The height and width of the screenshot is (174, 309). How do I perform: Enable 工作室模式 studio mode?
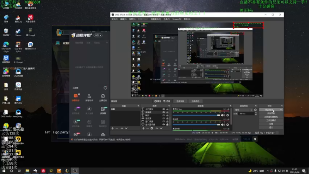[x=271, y=120]
